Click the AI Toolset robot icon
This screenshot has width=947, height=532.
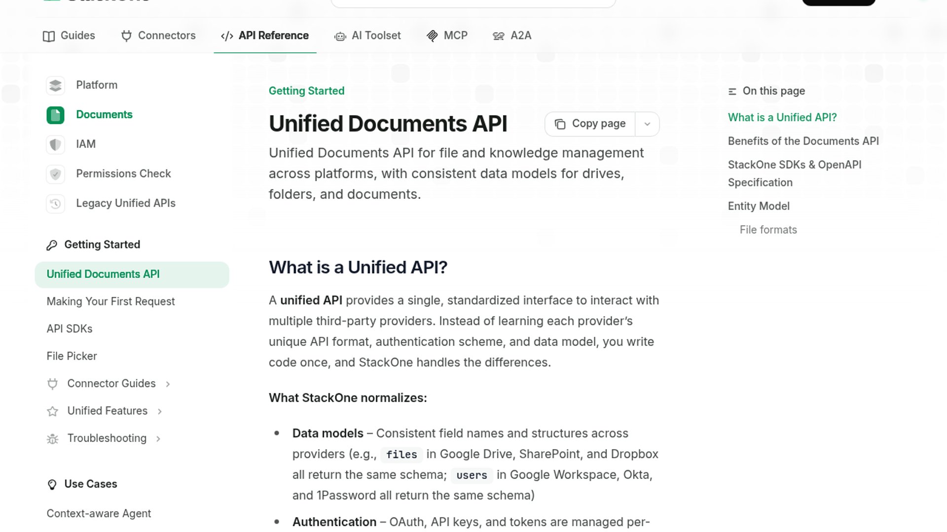(340, 36)
